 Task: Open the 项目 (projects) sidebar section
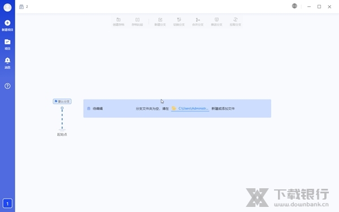[x=7, y=44]
